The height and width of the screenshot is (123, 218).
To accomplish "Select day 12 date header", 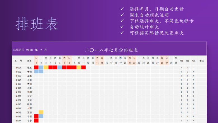I will coord(88,63).
